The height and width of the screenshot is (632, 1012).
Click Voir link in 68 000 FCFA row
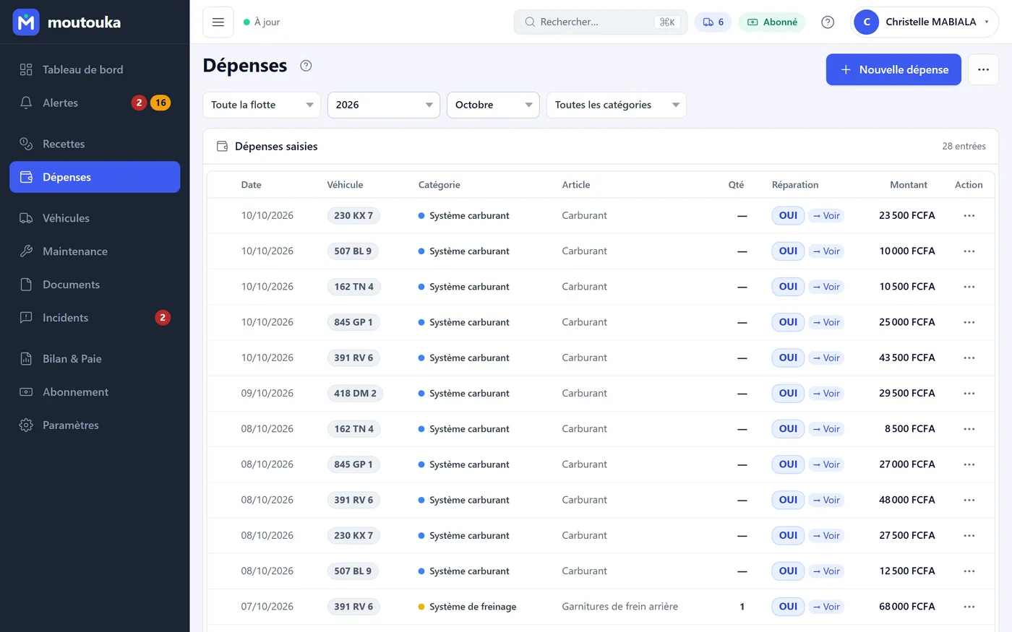click(x=826, y=607)
